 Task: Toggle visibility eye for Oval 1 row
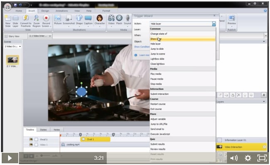(x=31, y=139)
